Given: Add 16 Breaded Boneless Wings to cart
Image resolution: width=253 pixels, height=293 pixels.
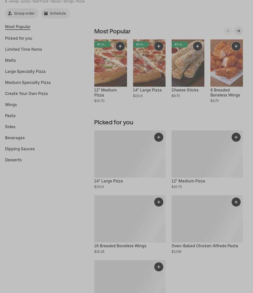Looking at the screenshot, I should [x=159, y=202].
